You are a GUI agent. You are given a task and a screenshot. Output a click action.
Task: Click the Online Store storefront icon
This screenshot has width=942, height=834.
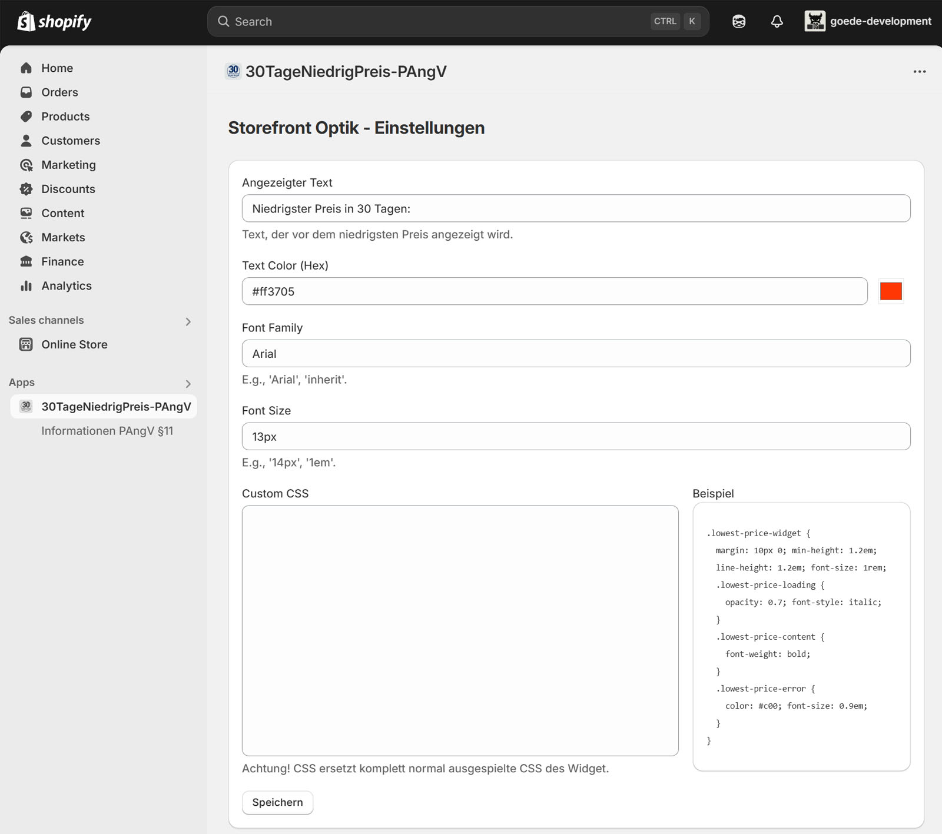coord(26,345)
